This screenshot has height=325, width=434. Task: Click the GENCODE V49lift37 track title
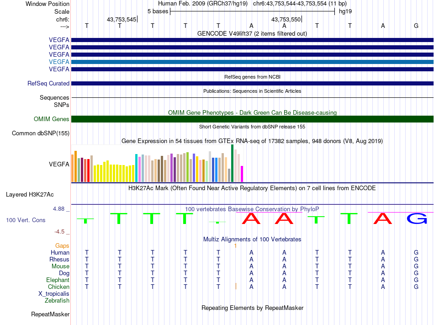(252, 34)
